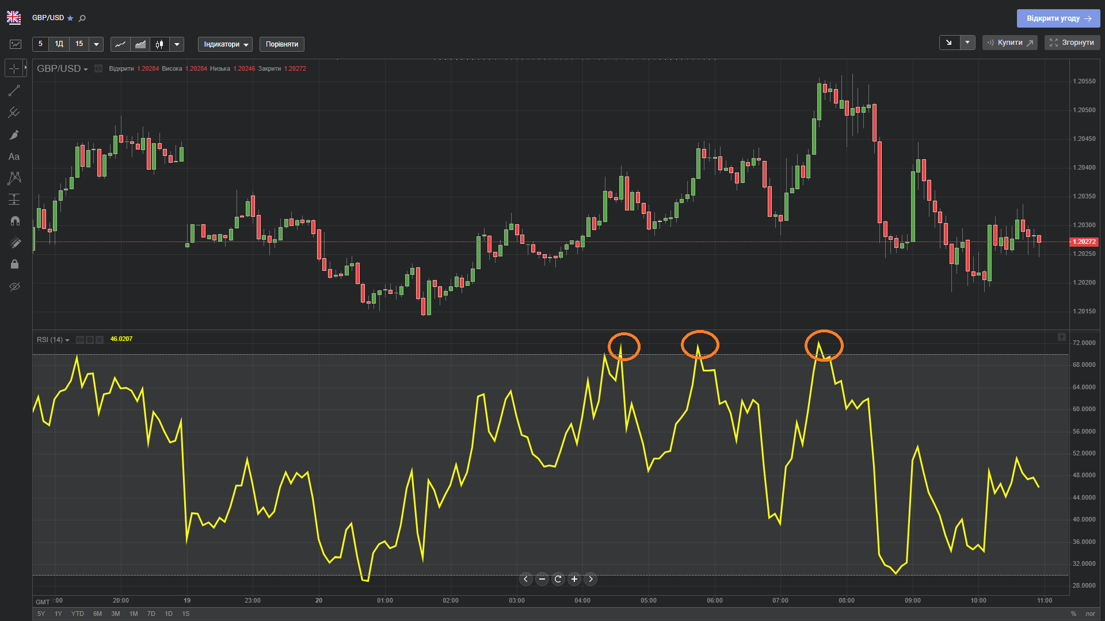The height and width of the screenshot is (621, 1105).
Task: Click the Порівняти button
Action: pyautogui.click(x=281, y=44)
